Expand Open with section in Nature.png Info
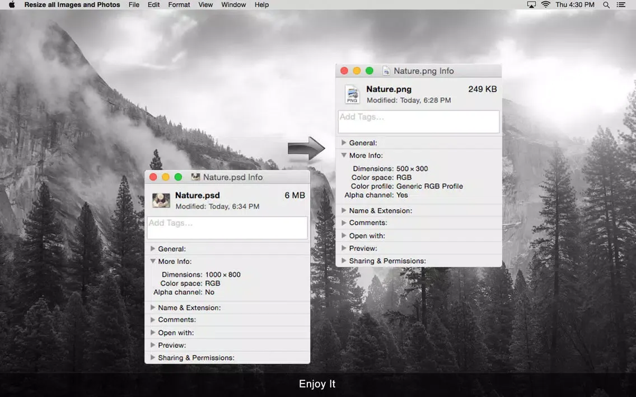The image size is (636, 397). click(344, 235)
